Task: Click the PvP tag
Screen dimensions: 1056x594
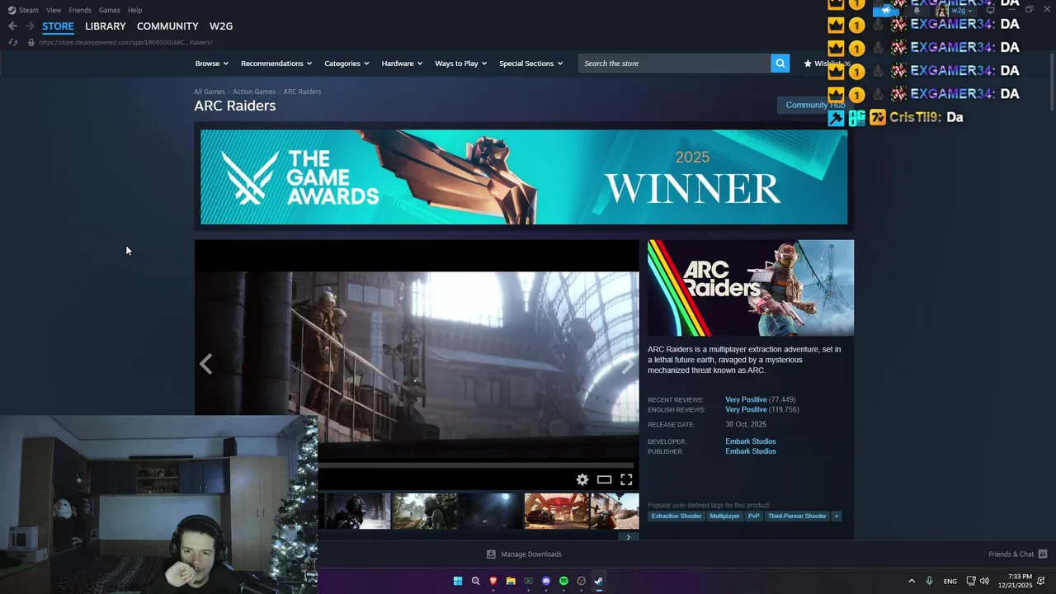Action: click(754, 516)
